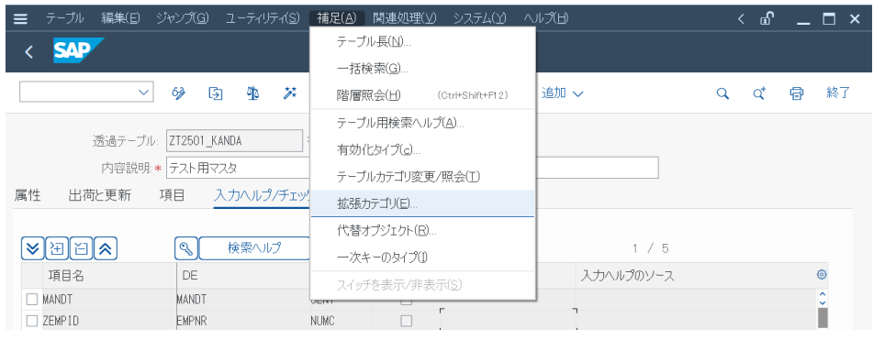Viewport: 873px width, 351px height.
Task: Choose 一次キーのタイプ(I) entry
Action: [x=422, y=258]
